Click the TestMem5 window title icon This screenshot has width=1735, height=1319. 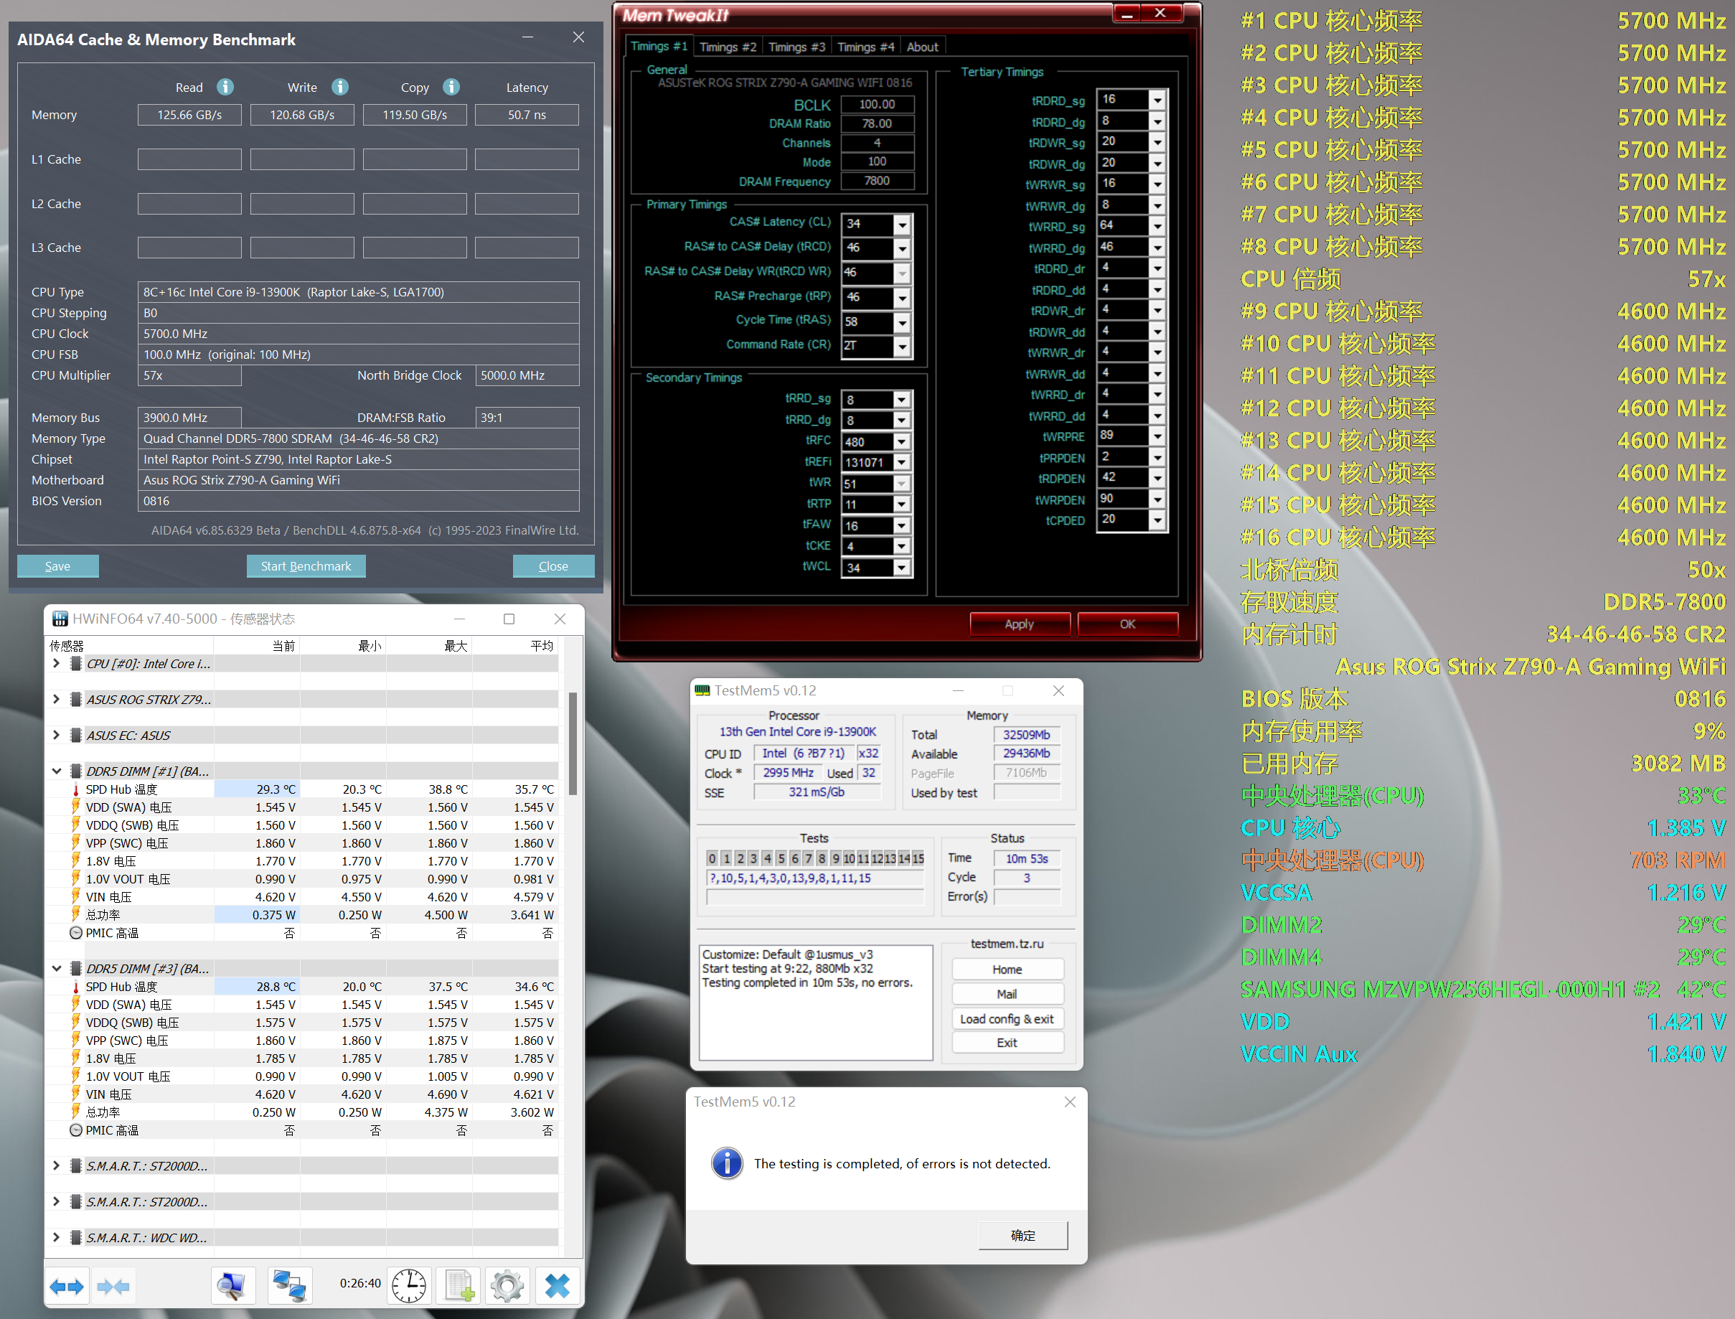click(702, 690)
